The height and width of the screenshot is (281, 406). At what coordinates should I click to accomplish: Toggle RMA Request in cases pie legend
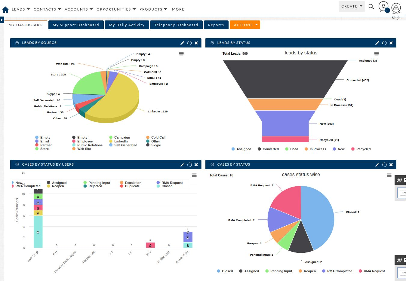click(372, 271)
